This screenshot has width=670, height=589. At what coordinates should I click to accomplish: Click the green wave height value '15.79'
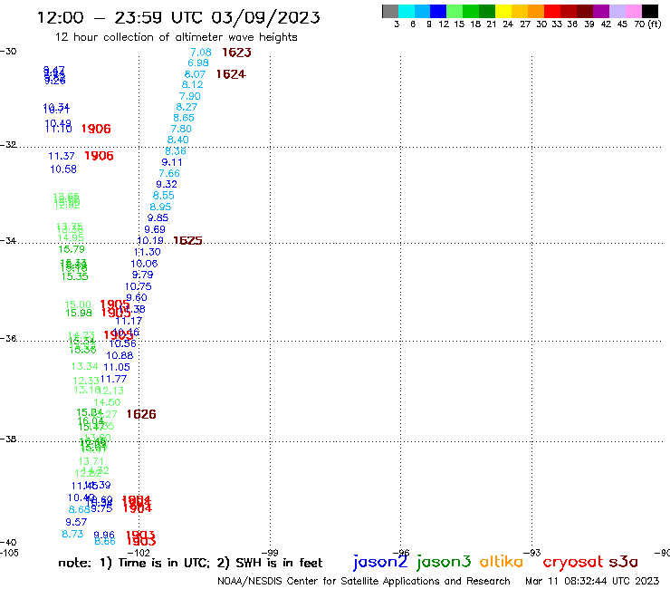pyautogui.click(x=72, y=249)
